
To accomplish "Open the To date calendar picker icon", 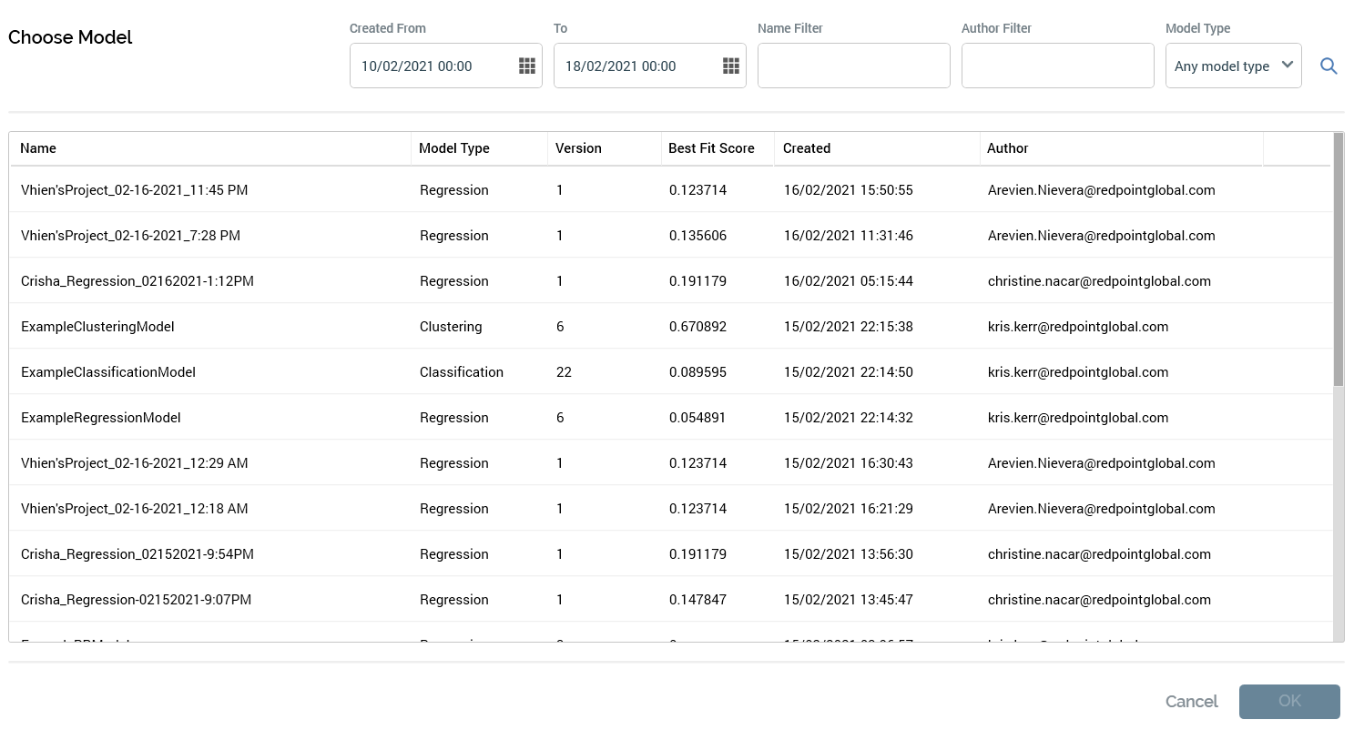I will (731, 66).
